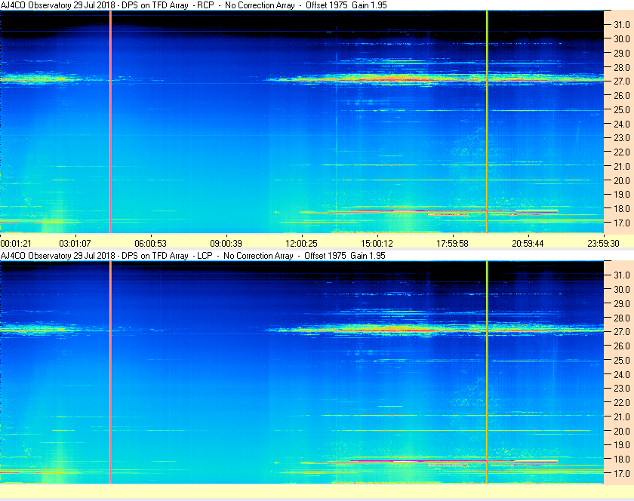Click time label 15:00:12
This screenshot has height=501, width=634.
377,244
